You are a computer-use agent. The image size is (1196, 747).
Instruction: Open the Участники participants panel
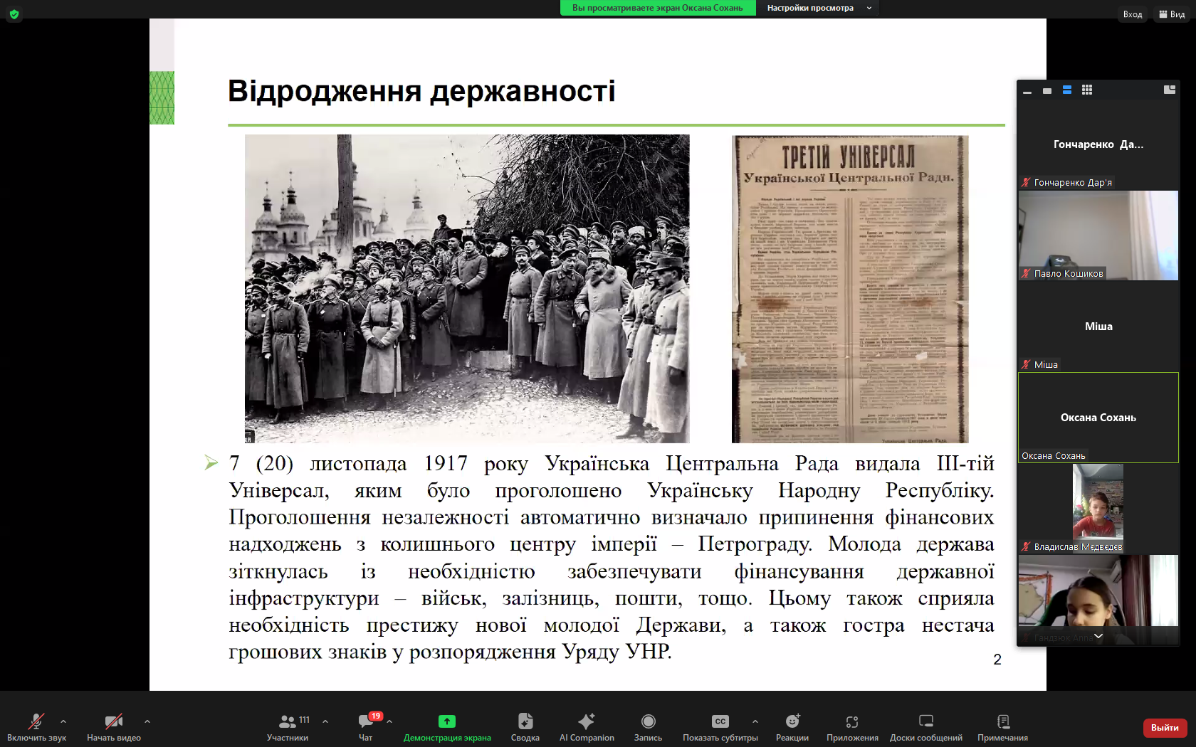pyautogui.click(x=288, y=726)
